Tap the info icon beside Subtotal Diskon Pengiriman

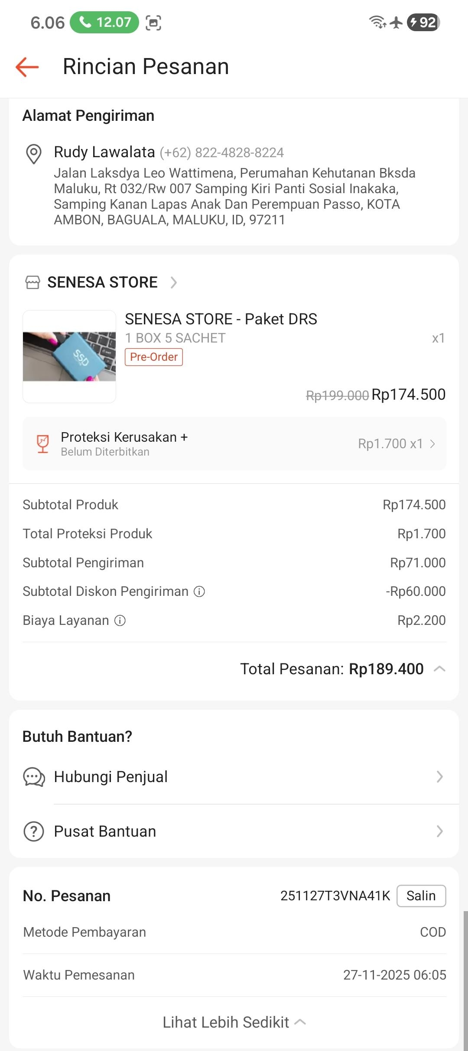click(x=199, y=592)
